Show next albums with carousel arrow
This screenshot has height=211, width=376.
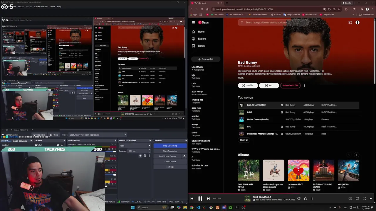(x=356, y=155)
